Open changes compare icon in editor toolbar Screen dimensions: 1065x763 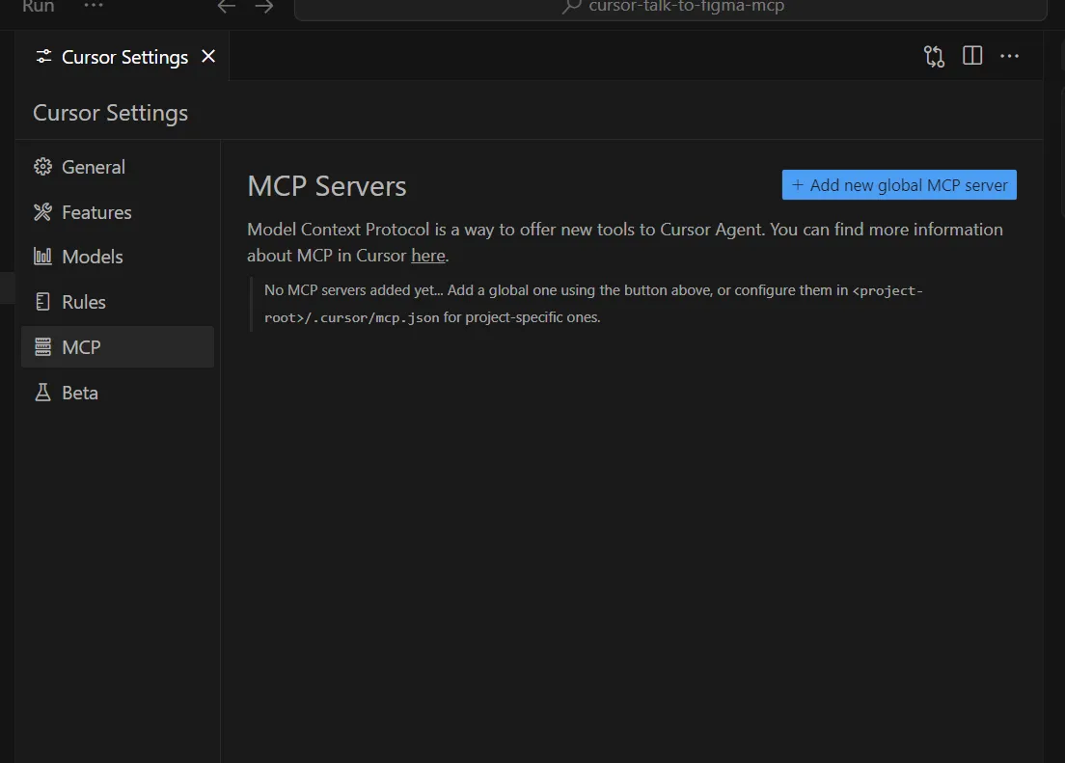(x=934, y=56)
